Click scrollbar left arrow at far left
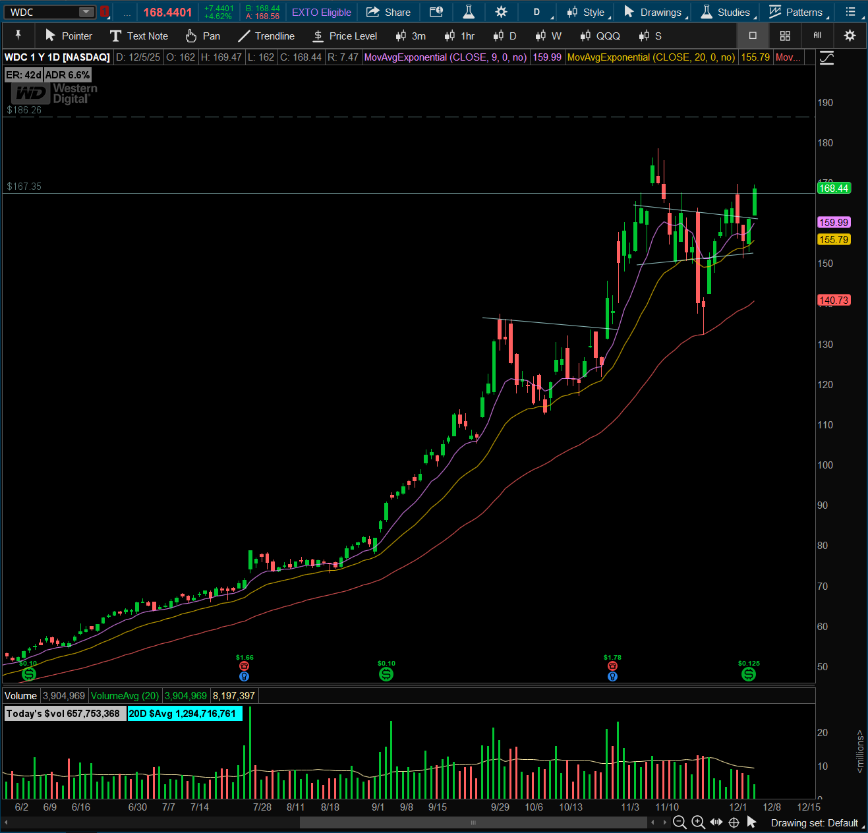Viewport: 868px width, 833px height. tap(6, 822)
